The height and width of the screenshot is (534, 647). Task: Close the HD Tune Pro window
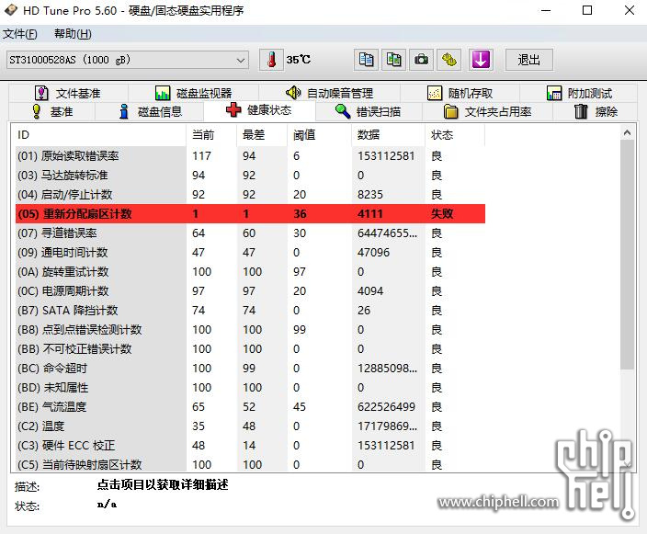[x=630, y=11]
